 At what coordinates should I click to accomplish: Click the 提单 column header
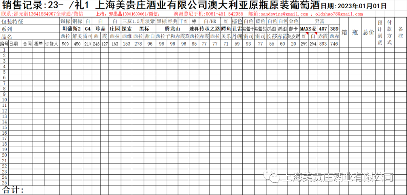click(x=38, y=44)
